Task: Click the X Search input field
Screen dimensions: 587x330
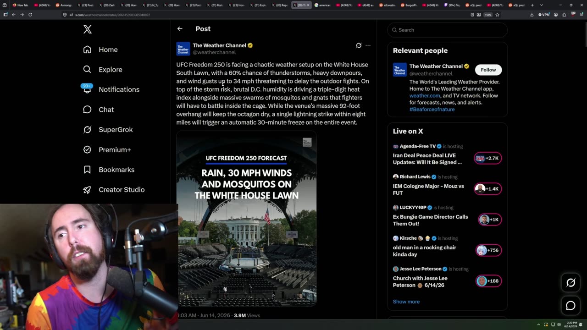Action: point(447,30)
